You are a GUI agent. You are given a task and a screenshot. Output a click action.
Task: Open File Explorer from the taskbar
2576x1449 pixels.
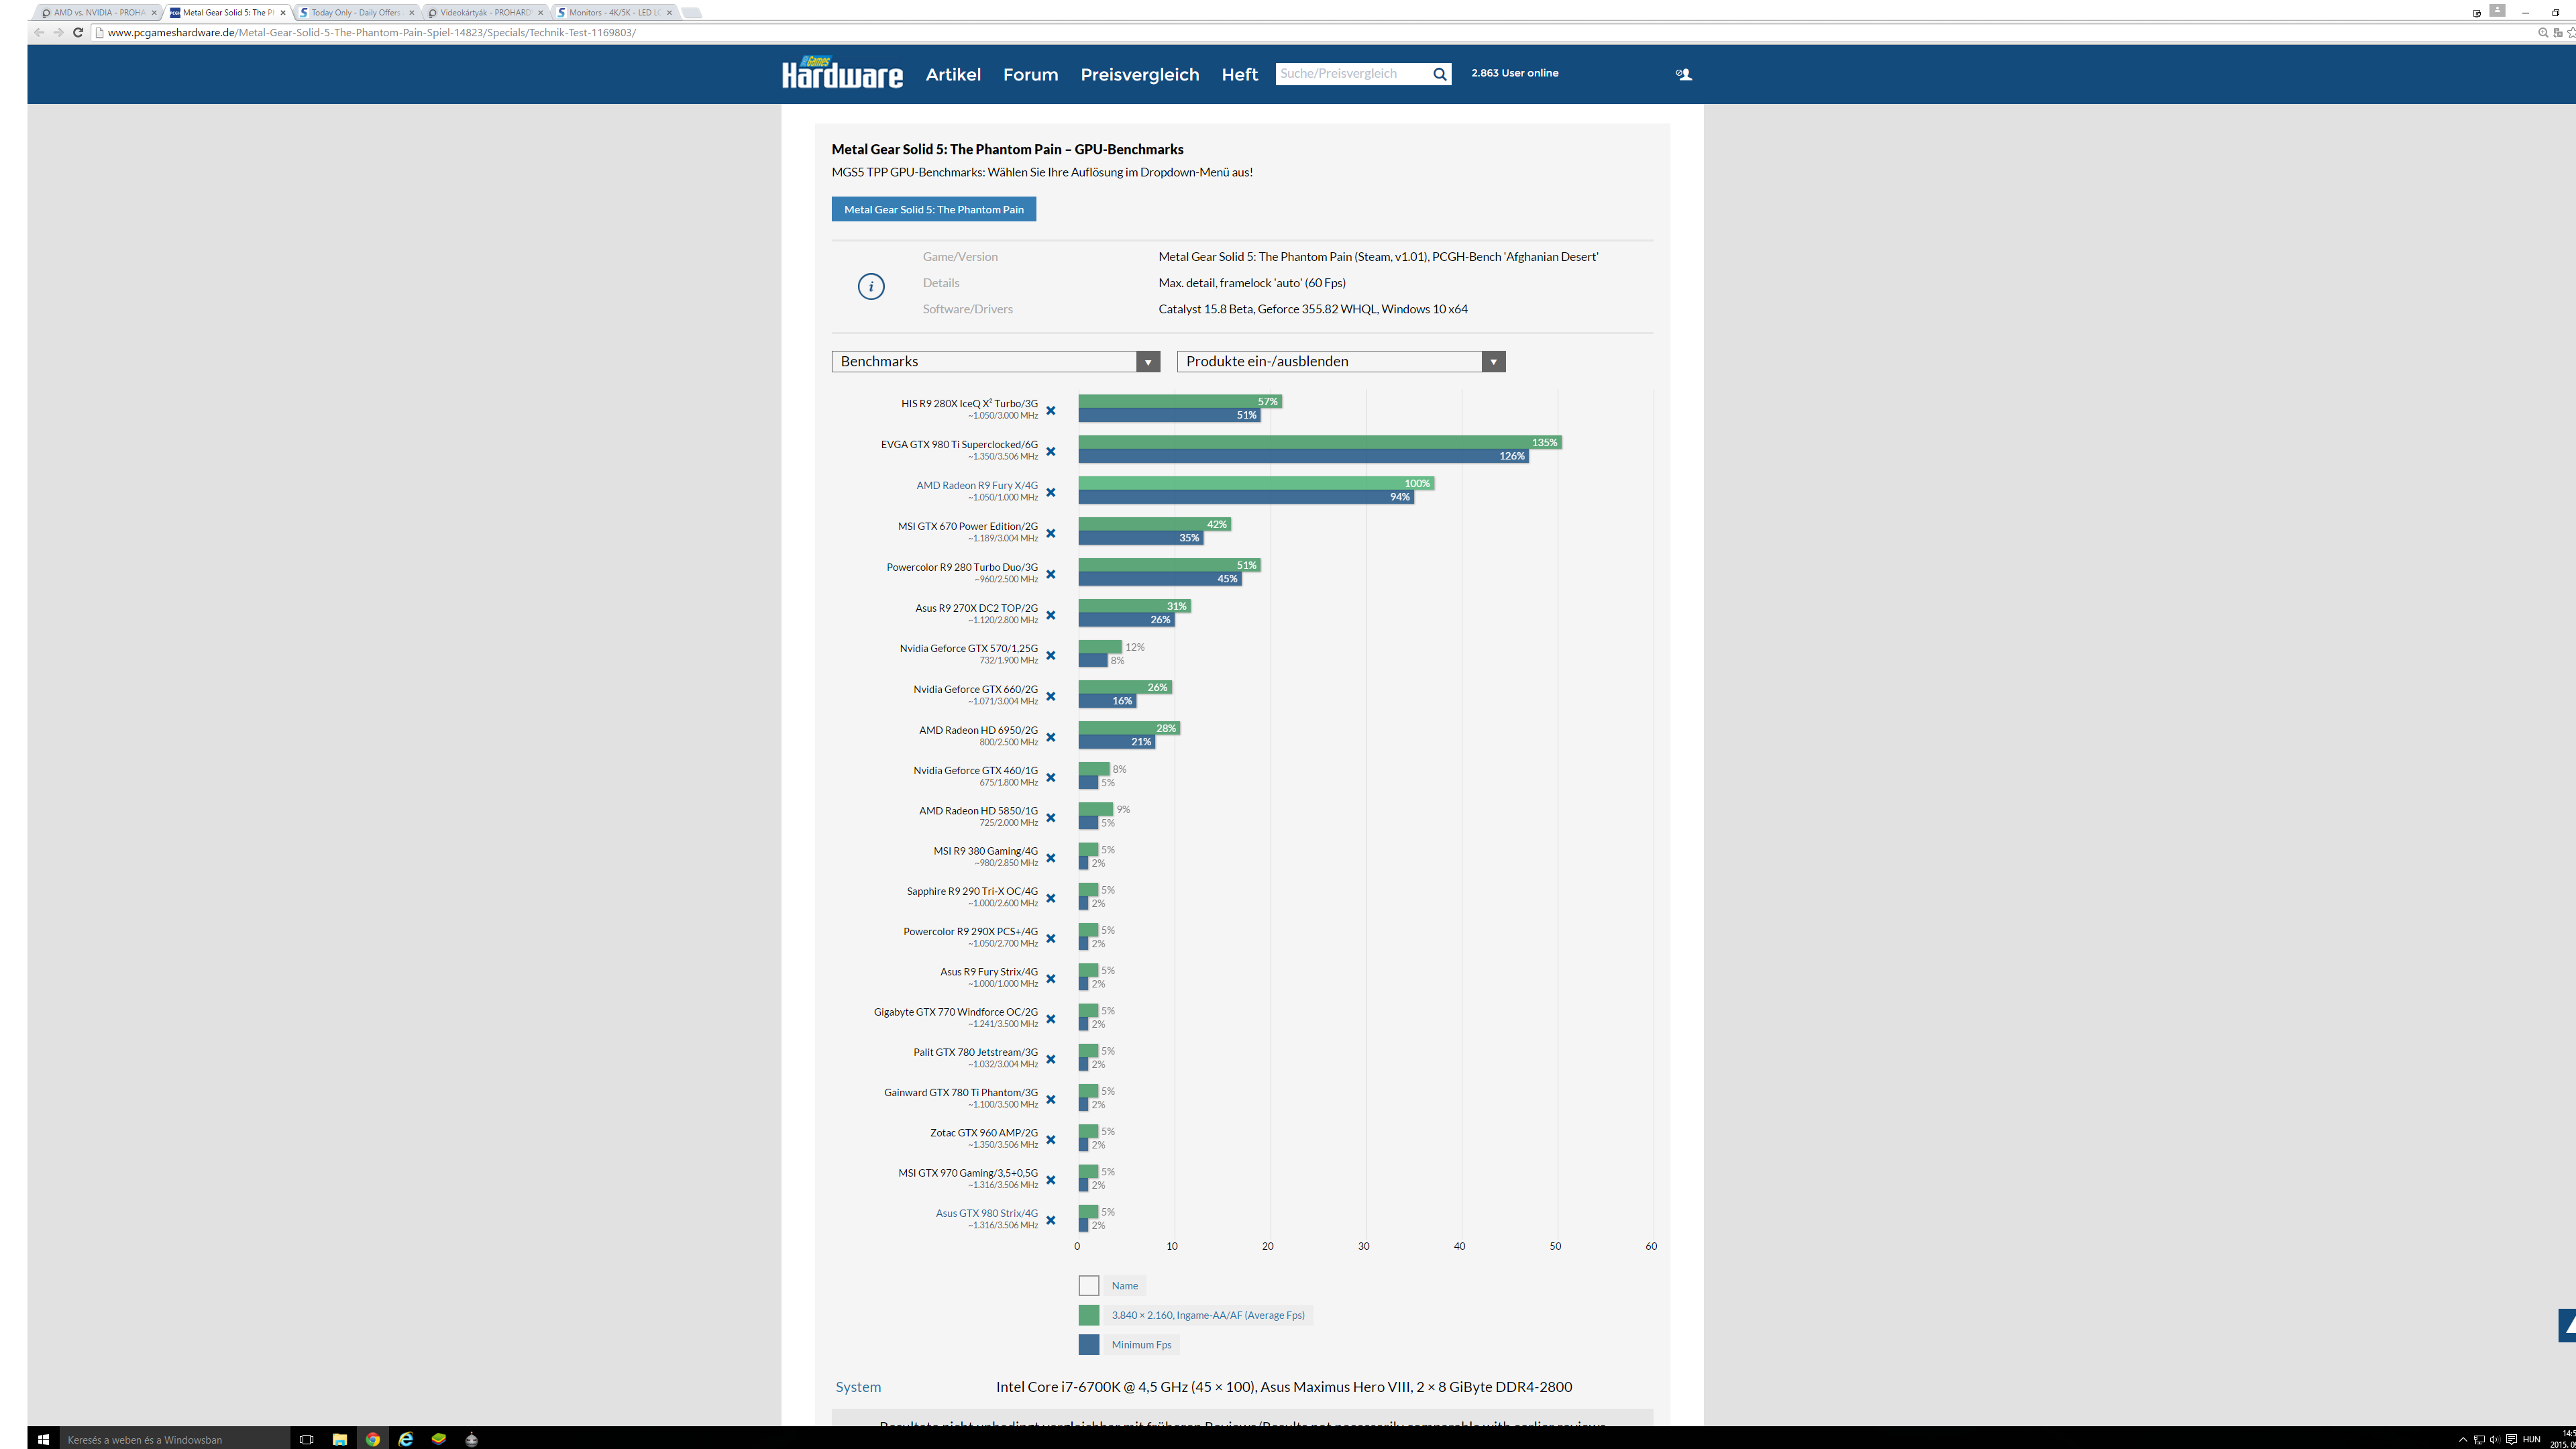[340, 1439]
